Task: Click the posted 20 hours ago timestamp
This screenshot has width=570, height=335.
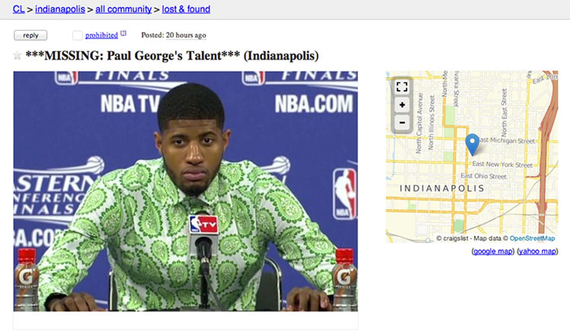Action: click(186, 35)
